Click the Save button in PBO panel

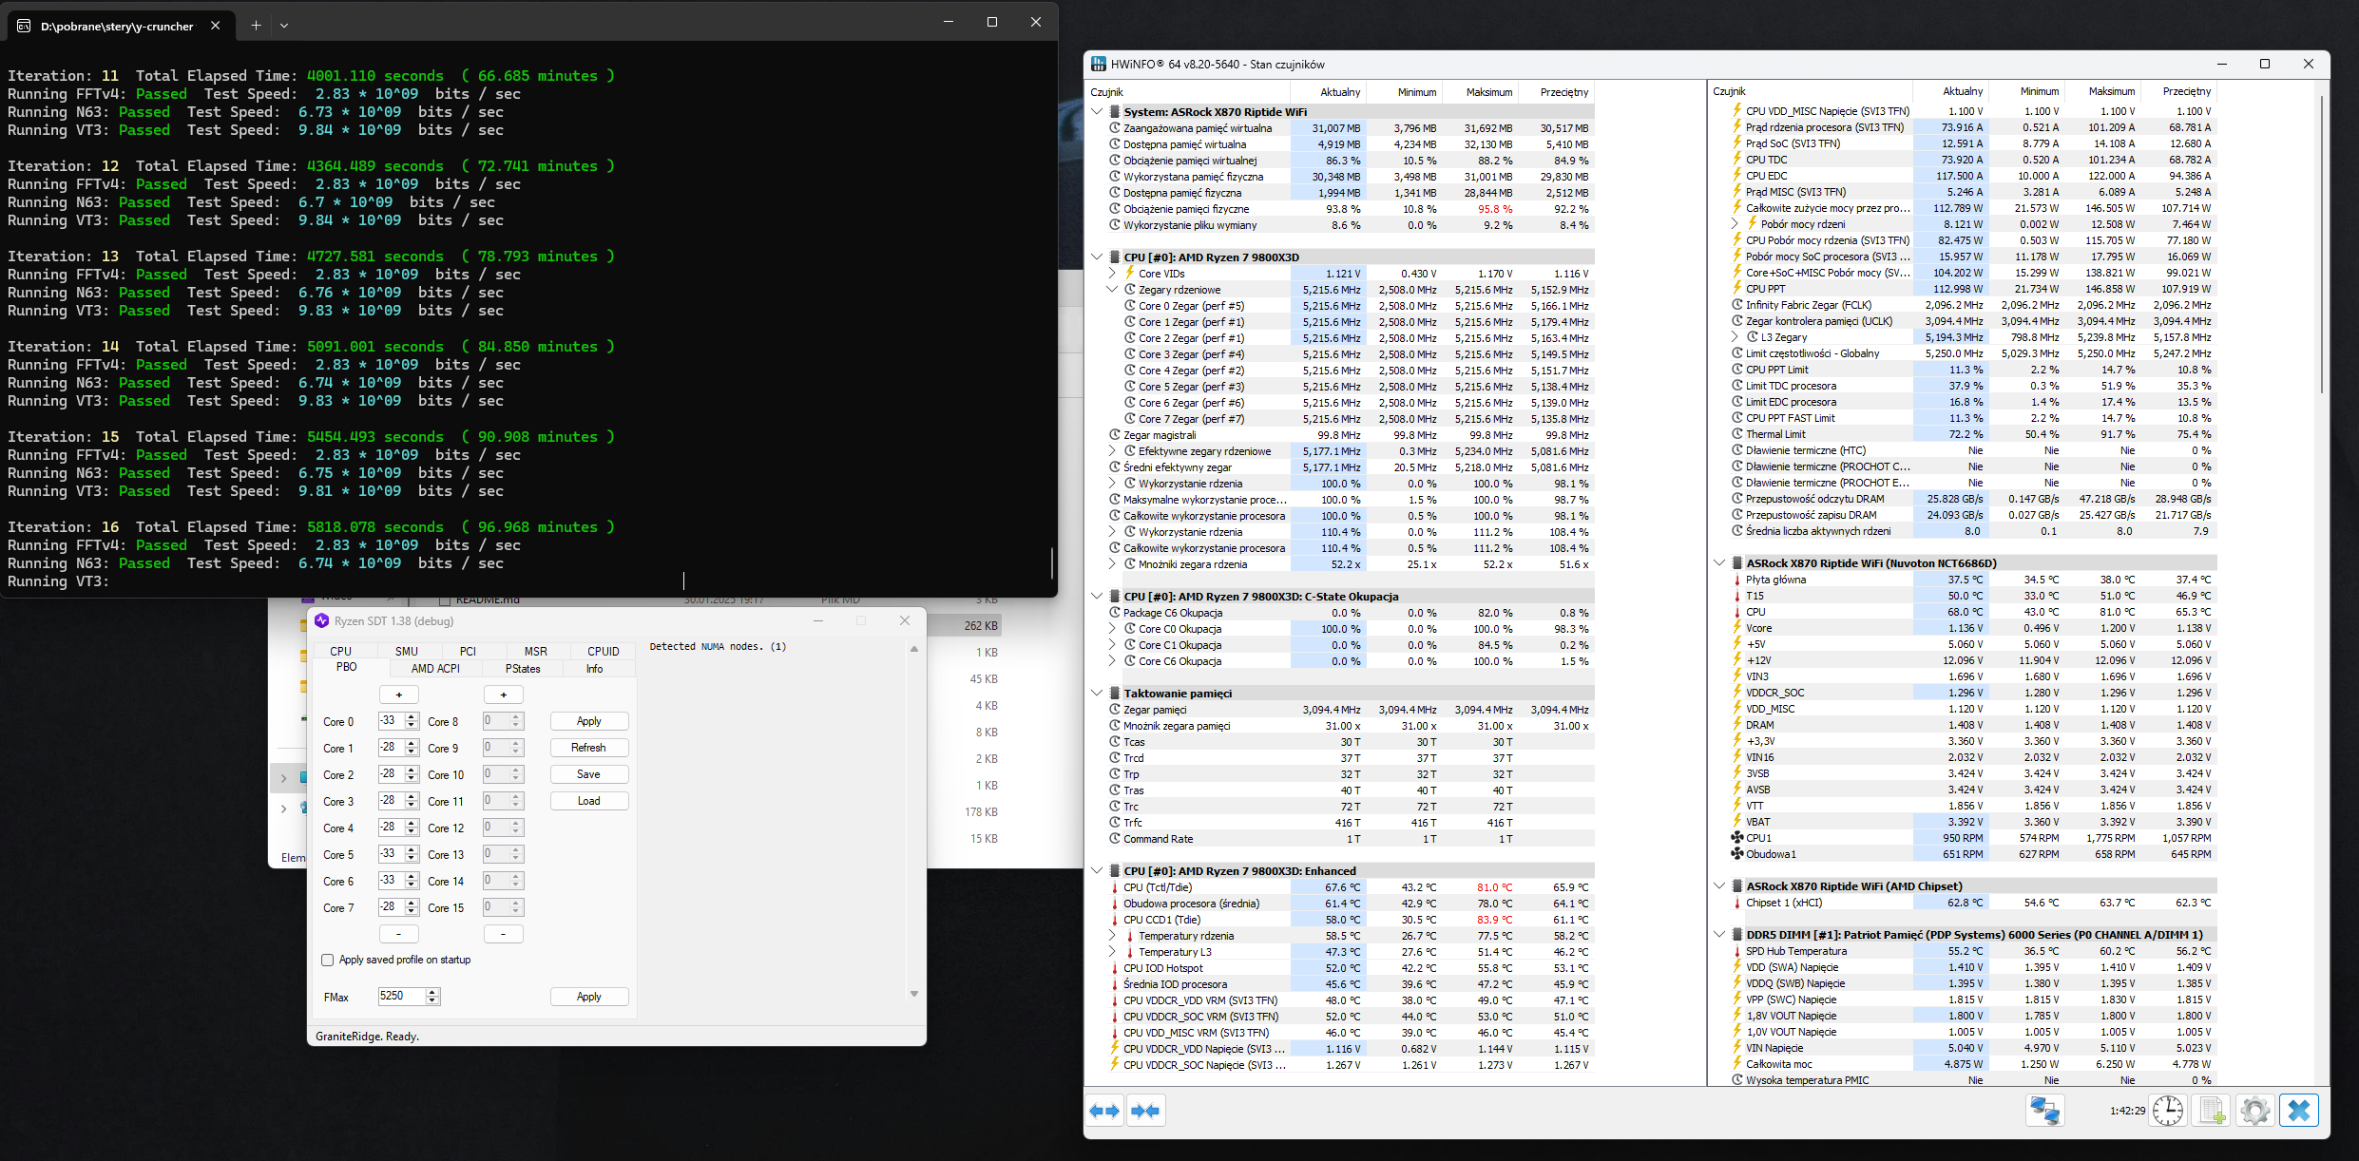(x=588, y=774)
